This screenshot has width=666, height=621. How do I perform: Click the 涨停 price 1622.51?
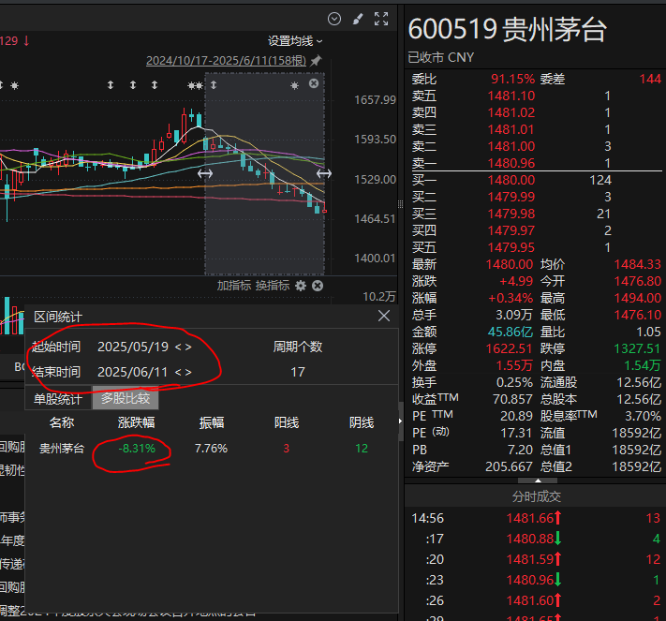pos(509,348)
